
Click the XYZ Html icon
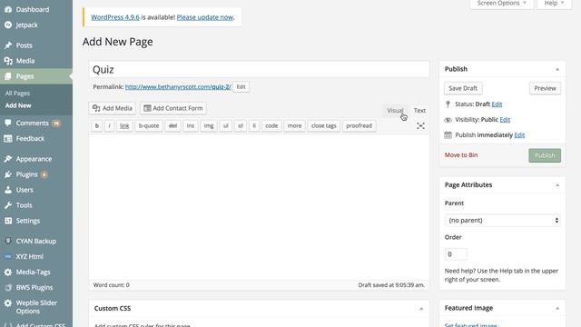click(x=8, y=256)
